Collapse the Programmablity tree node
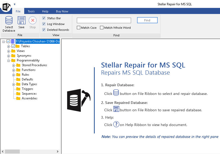This screenshot has height=154, width=220. [9, 61]
